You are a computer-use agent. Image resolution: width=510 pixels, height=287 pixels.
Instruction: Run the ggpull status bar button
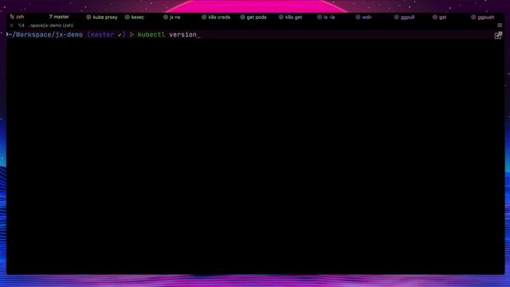tap(404, 17)
